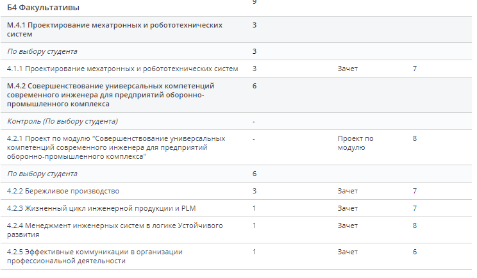Click По выбору студента under module М.4.1
This screenshot has width=477, height=278.
(42, 51)
